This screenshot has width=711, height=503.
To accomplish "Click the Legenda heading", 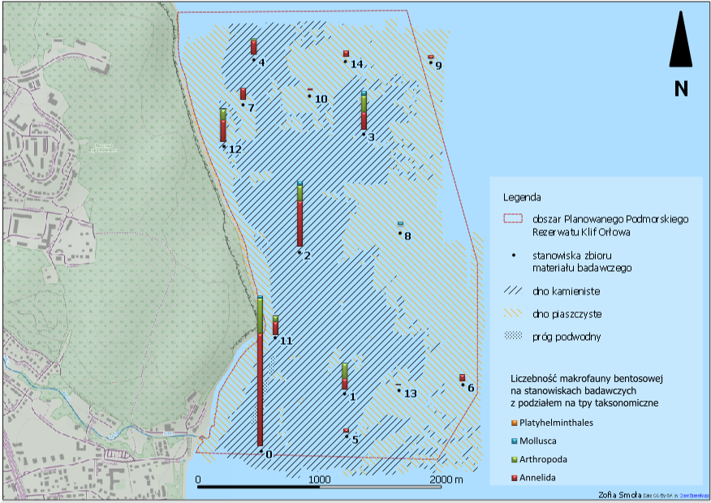I will point(522,198).
